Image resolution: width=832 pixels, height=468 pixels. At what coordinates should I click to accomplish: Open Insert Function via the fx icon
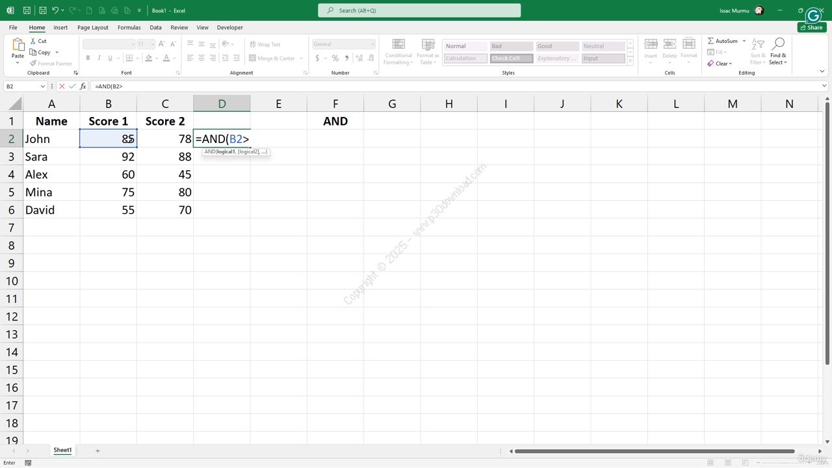[83, 86]
